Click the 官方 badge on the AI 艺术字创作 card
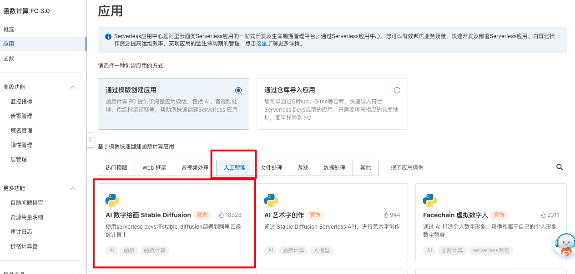Viewport: 575px width, 274px height. click(x=315, y=215)
